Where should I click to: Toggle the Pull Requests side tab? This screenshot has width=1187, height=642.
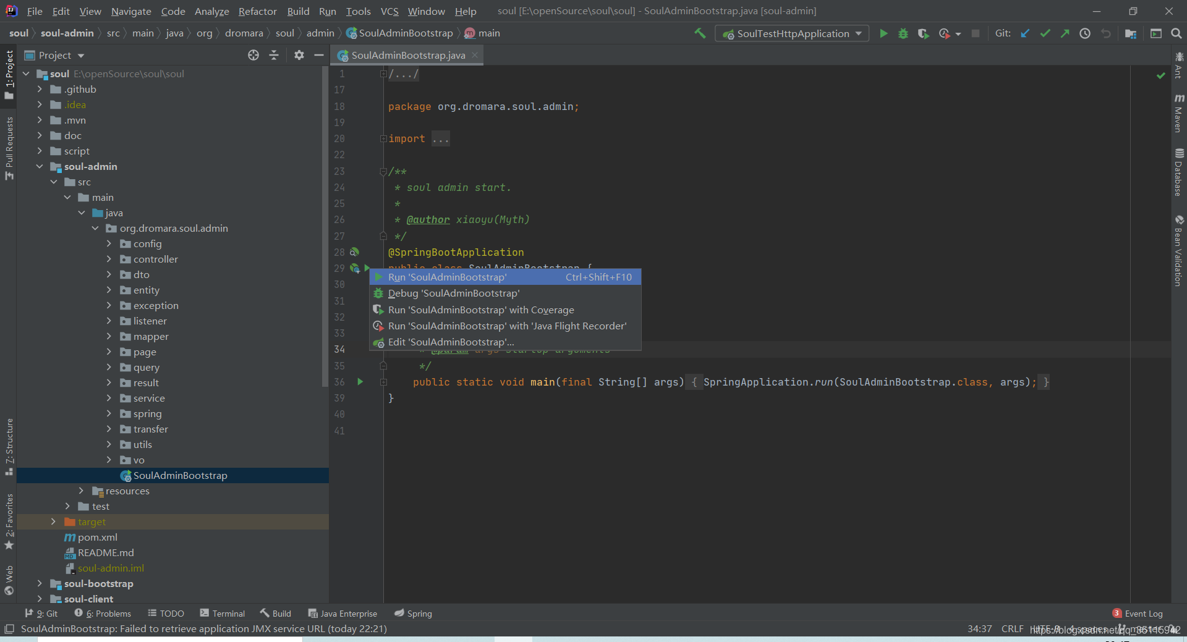[x=9, y=148]
